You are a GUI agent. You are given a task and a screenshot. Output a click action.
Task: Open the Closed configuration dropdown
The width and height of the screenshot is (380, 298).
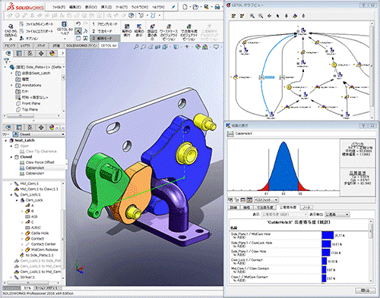pyautogui.click(x=39, y=134)
